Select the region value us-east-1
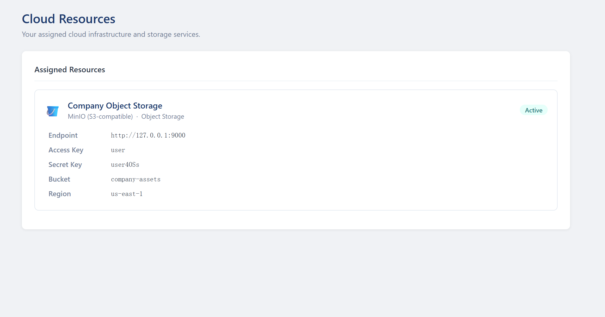605x317 pixels. coord(127,194)
